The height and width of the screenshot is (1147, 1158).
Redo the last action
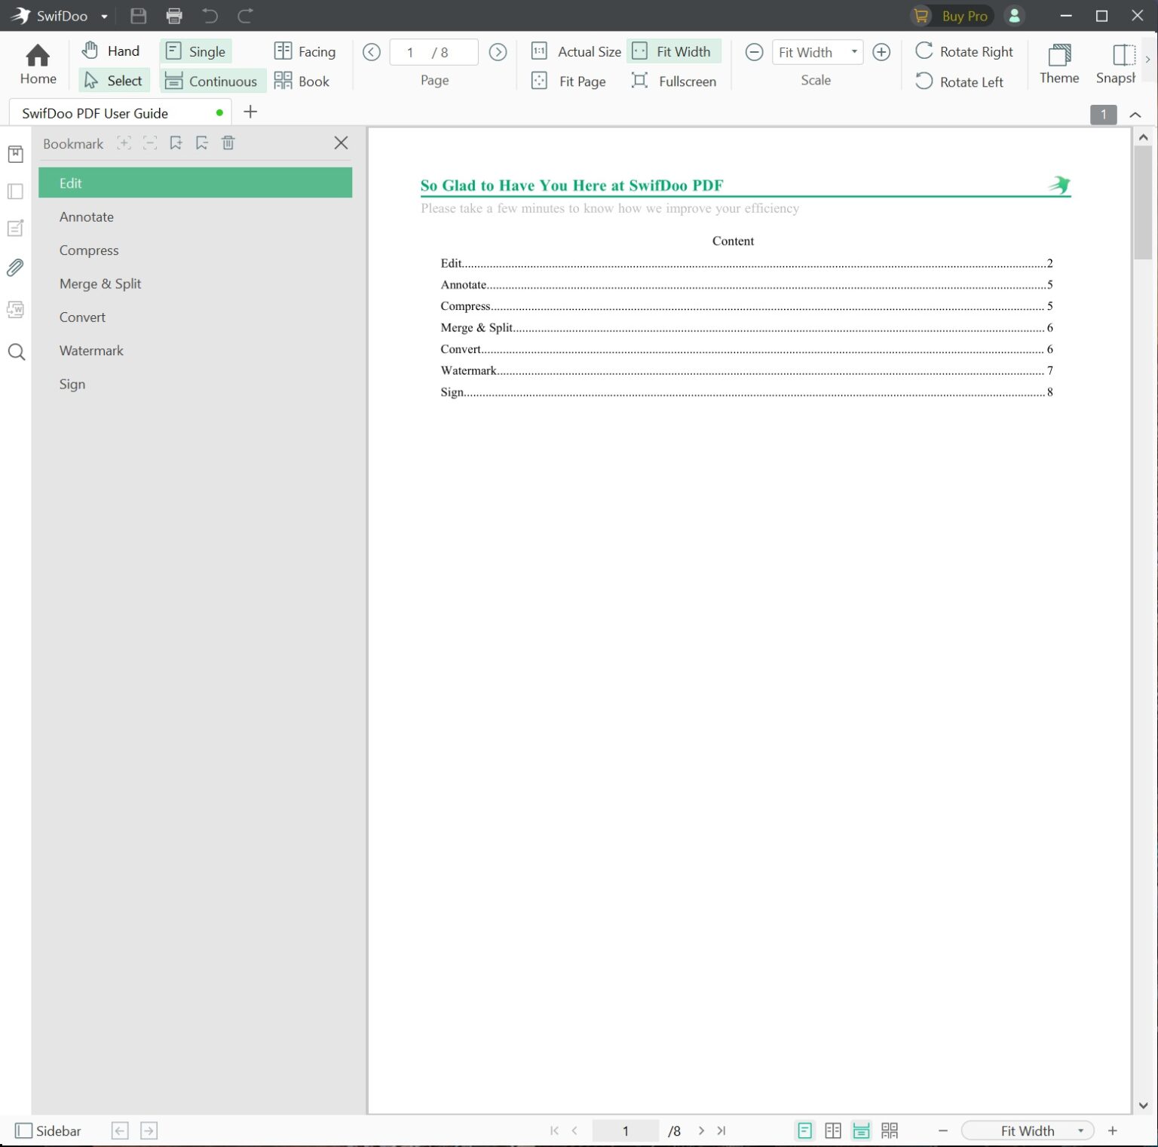[245, 16]
